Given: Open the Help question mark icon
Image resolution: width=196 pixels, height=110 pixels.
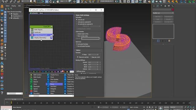Looking at the screenshot, I should tap(2, 93).
